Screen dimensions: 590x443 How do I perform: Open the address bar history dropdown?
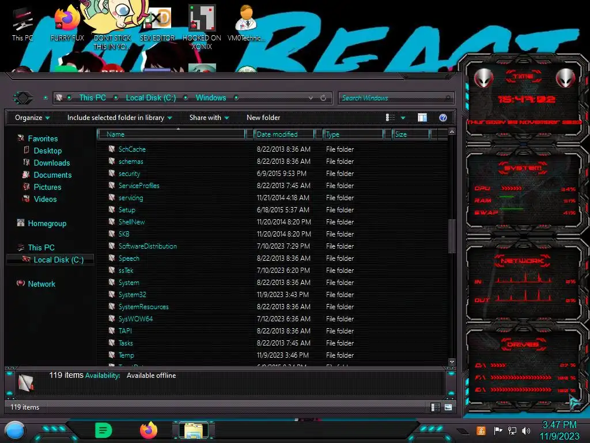pos(311,98)
